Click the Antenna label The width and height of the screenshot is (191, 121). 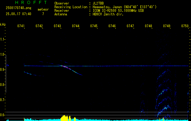61,14
